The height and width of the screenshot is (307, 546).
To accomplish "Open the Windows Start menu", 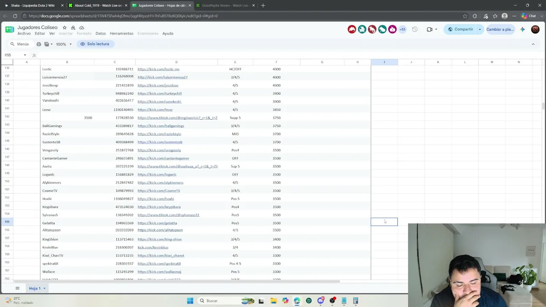I will 190,301.
